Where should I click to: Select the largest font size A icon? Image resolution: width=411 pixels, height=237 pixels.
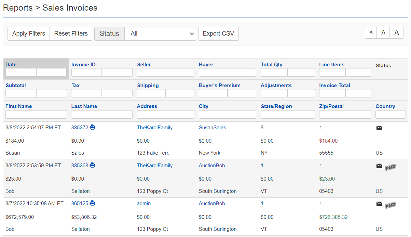pyautogui.click(x=396, y=32)
